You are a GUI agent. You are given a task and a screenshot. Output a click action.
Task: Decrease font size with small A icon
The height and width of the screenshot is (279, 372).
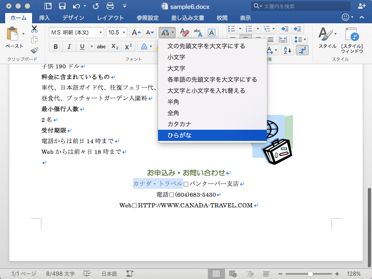(150, 33)
